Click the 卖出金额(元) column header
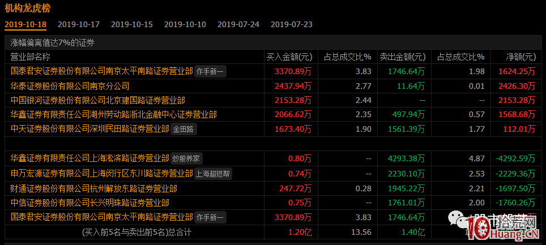The width and height of the screenshot is (546, 245). tap(402, 57)
